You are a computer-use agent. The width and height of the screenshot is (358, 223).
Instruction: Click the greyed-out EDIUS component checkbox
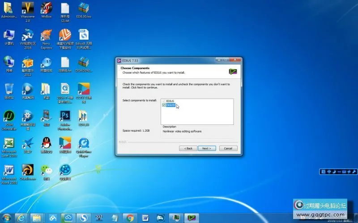pos(164,101)
